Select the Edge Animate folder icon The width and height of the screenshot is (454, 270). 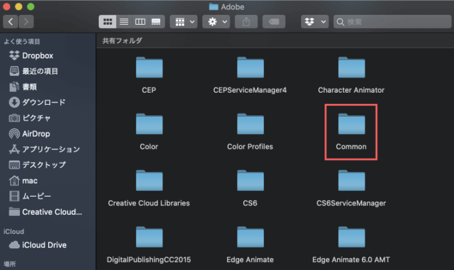point(250,237)
